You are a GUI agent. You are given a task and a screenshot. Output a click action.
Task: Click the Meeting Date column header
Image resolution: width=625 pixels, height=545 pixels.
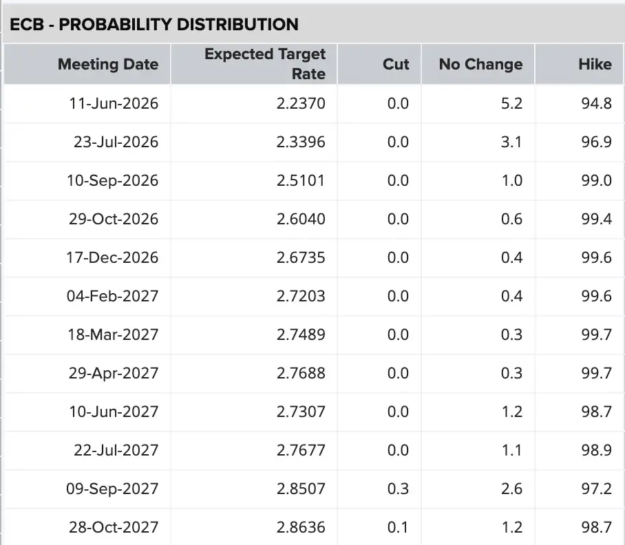pyautogui.click(x=87, y=64)
